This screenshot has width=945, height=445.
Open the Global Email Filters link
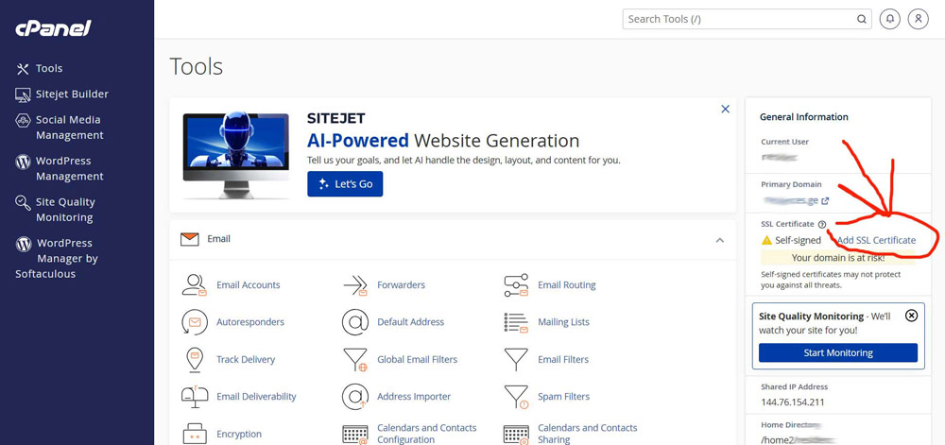pyautogui.click(x=417, y=359)
